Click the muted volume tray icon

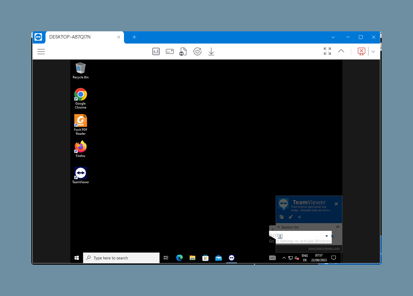coord(297,258)
